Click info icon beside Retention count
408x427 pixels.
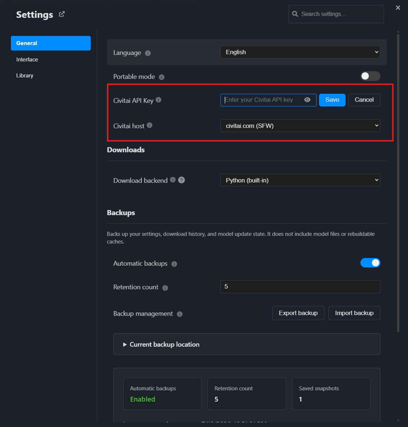click(165, 288)
